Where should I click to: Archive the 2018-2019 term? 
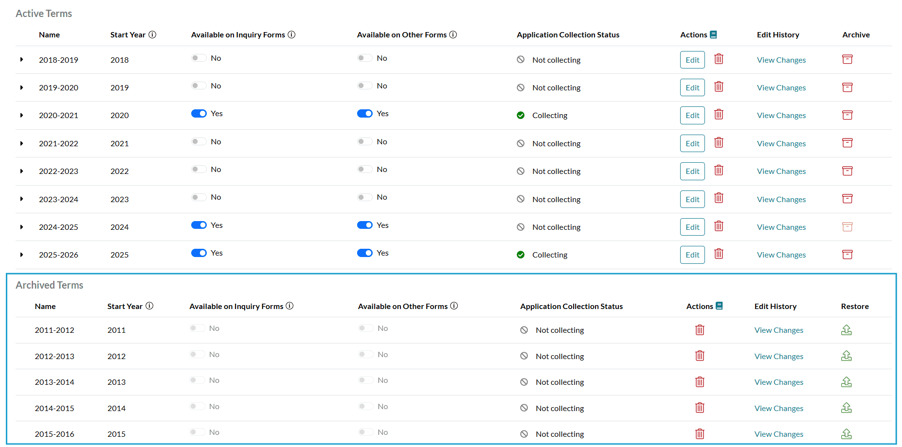[848, 59]
